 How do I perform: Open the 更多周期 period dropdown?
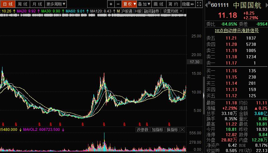tap(56, 4)
